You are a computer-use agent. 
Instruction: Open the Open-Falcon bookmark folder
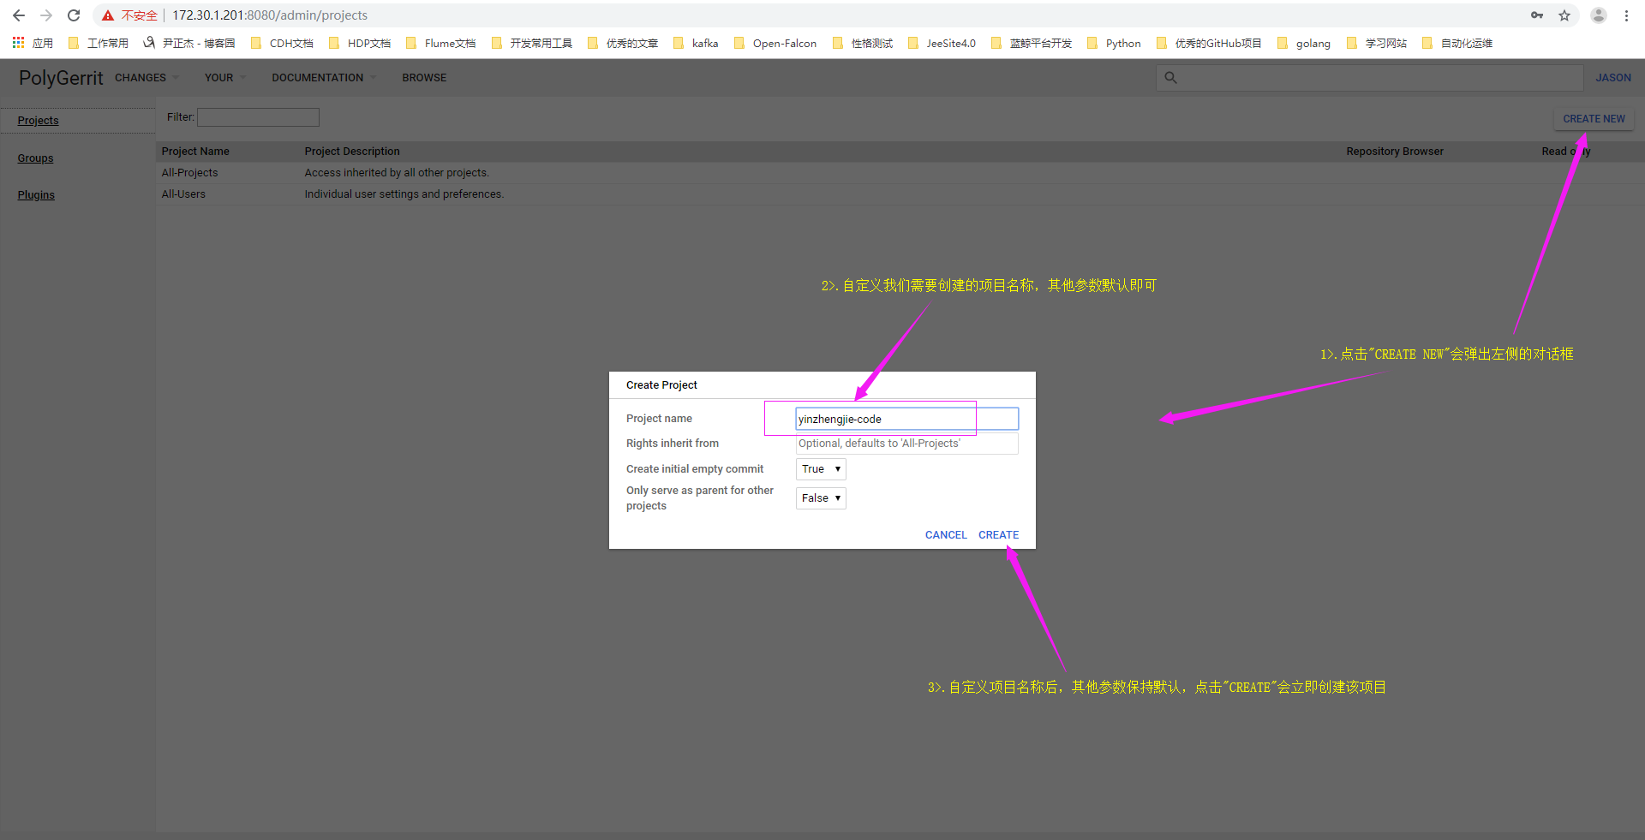775,43
